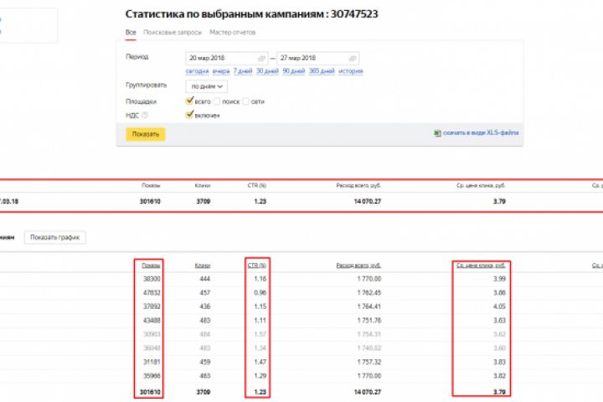Enable the 'сети' platforms checkbox
The height and width of the screenshot is (402, 603).
[245, 101]
